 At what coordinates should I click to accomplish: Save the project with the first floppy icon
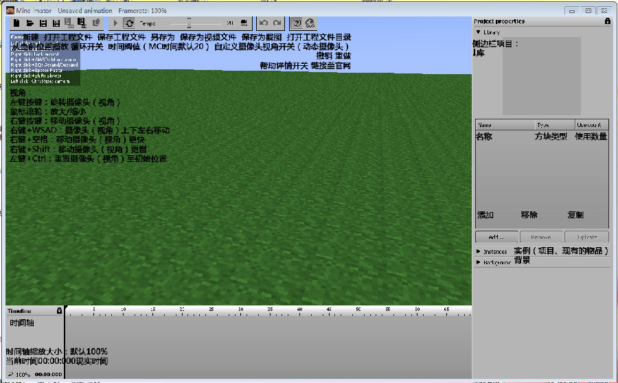(x=43, y=23)
